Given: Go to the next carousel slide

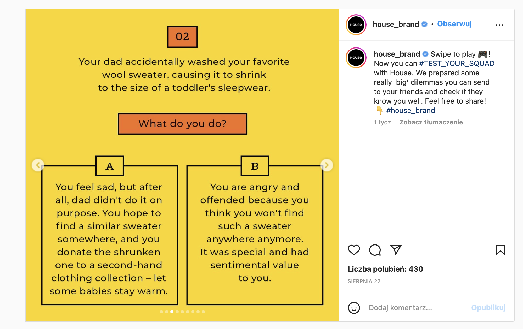Looking at the screenshot, I should tap(327, 165).
